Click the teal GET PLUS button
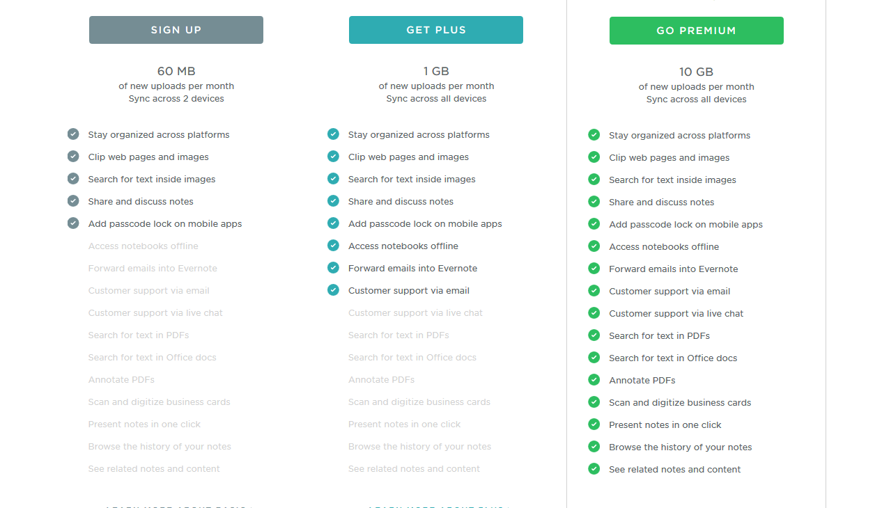 coord(436,30)
